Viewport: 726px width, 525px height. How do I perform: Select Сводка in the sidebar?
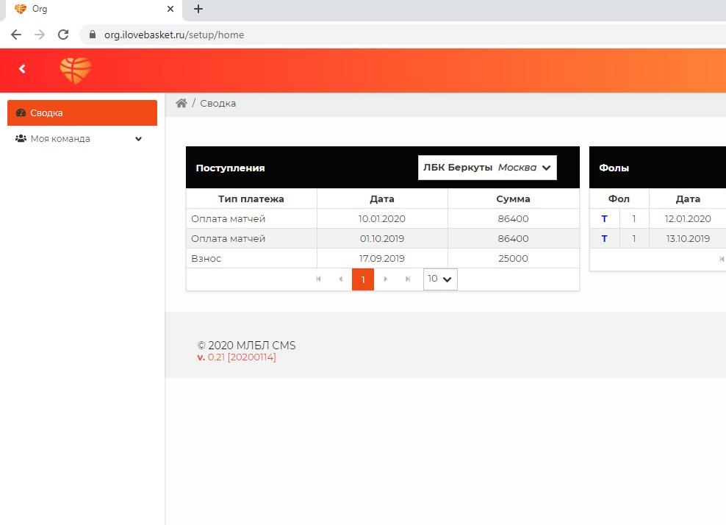(82, 113)
